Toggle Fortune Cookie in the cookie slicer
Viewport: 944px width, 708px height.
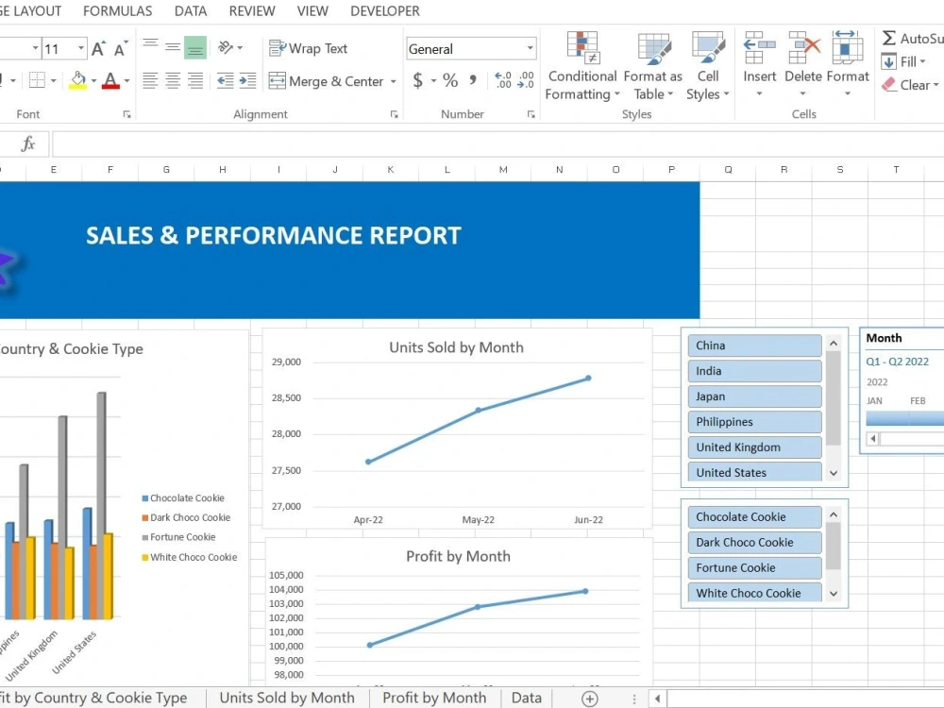tap(754, 567)
